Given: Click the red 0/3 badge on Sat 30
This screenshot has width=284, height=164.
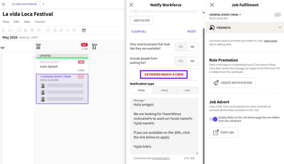Looking at the screenshot, I should [x=84, y=45].
